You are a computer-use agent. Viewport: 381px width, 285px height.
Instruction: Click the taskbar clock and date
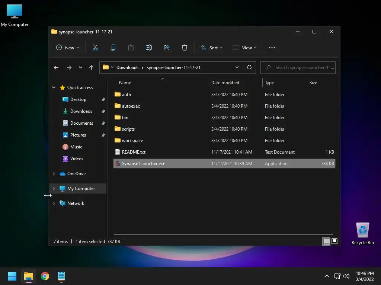pyautogui.click(x=365, y=276)
